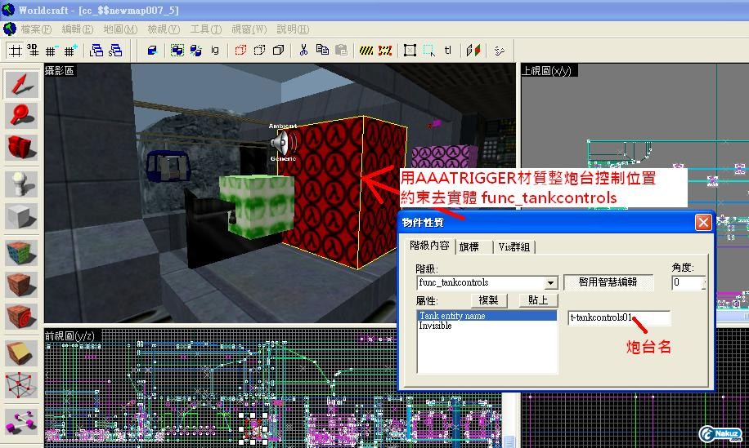This screenshot has width=749, height=448.
Task: Click the 上視圖(x/y) viewport label
Action: pos(547,70)
